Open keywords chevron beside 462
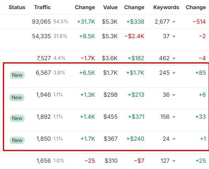This screenshot has height=169, width=209. point(174,58)
